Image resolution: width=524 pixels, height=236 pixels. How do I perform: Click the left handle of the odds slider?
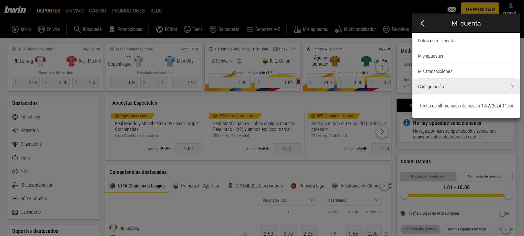point(404,195)
